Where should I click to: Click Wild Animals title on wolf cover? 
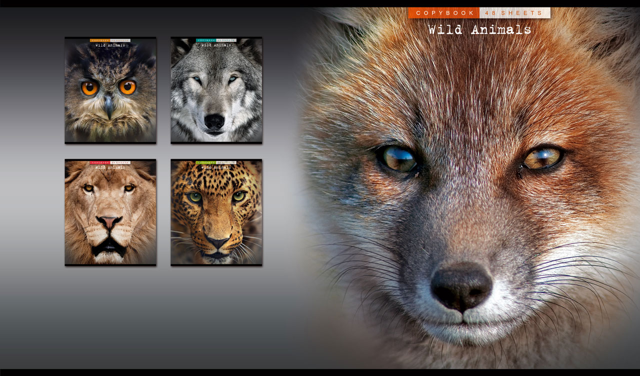216,45
